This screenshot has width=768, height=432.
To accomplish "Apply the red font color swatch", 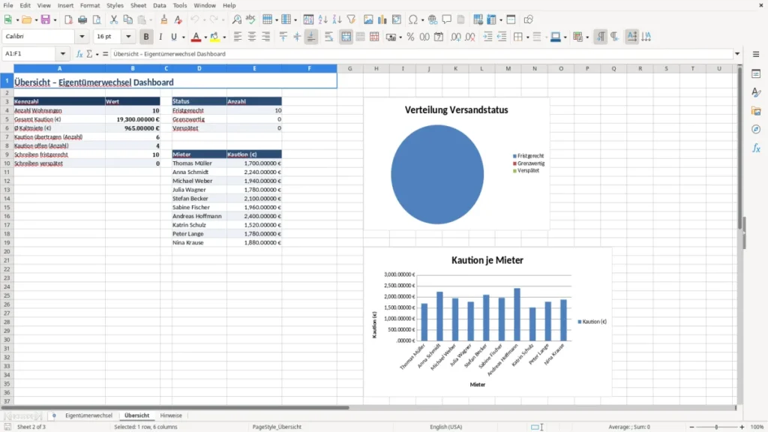I will 196,37.
